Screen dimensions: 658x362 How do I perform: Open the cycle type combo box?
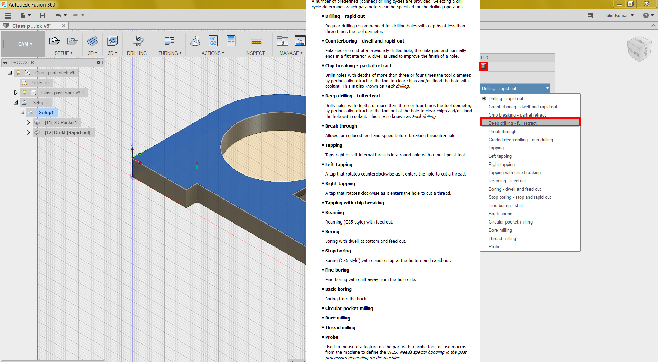[515, 88]
